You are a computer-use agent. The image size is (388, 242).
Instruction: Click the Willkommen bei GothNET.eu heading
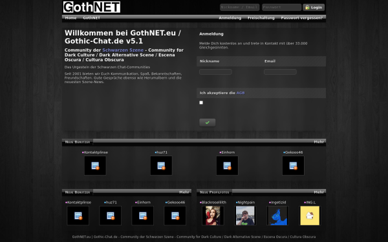[x=123, y=37]
